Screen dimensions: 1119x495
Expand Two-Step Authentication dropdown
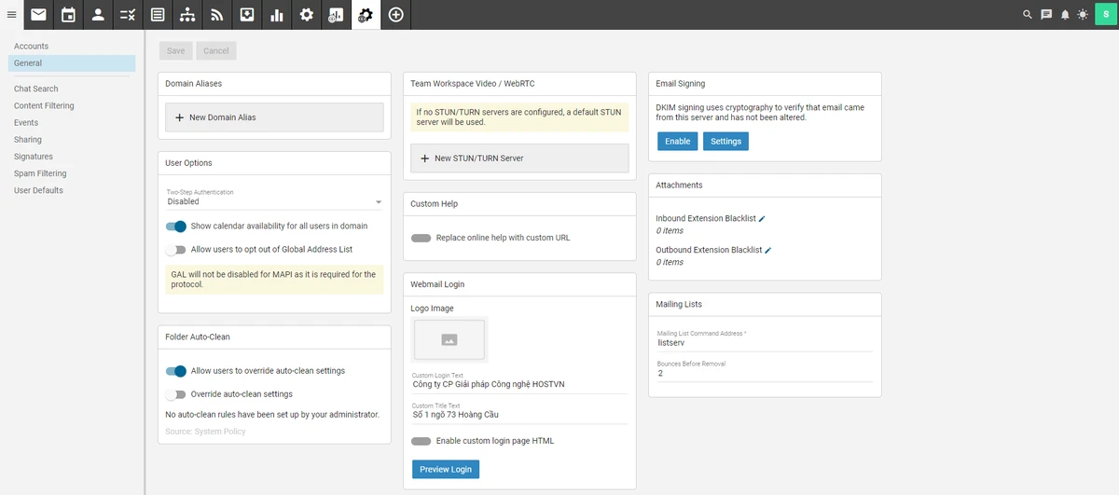(274, 198)
